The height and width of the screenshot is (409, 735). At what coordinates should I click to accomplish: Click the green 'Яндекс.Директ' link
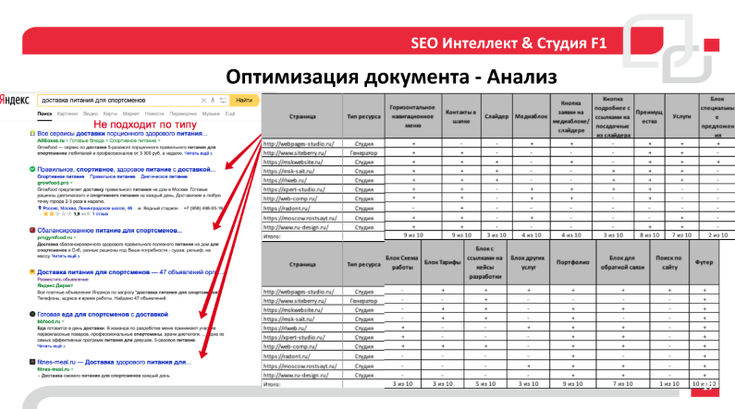click(55, 285)
